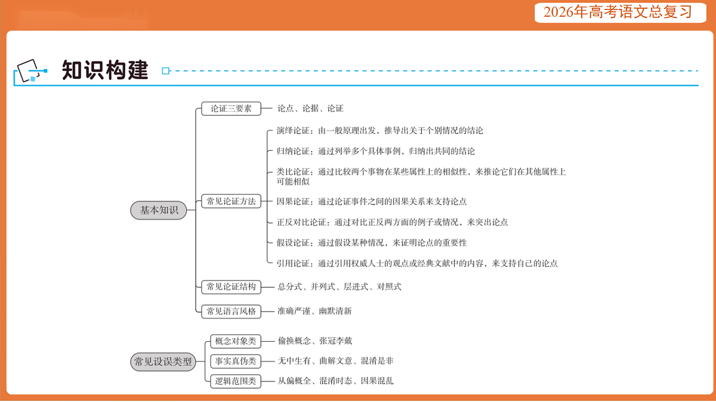This screenshot has height=402, width=716.
Task: Select the 类比论证 definition text
Action: tap(421, 177)
